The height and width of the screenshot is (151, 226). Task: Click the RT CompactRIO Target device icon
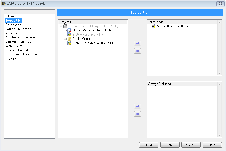65,26
